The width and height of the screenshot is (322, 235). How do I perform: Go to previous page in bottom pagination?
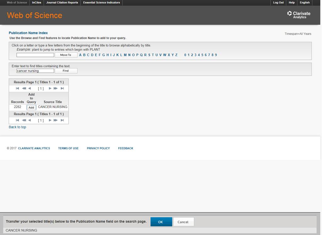pyautogui.click(x=30, y=120)
